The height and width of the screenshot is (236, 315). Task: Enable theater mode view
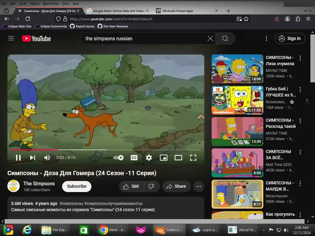[178, 158]
